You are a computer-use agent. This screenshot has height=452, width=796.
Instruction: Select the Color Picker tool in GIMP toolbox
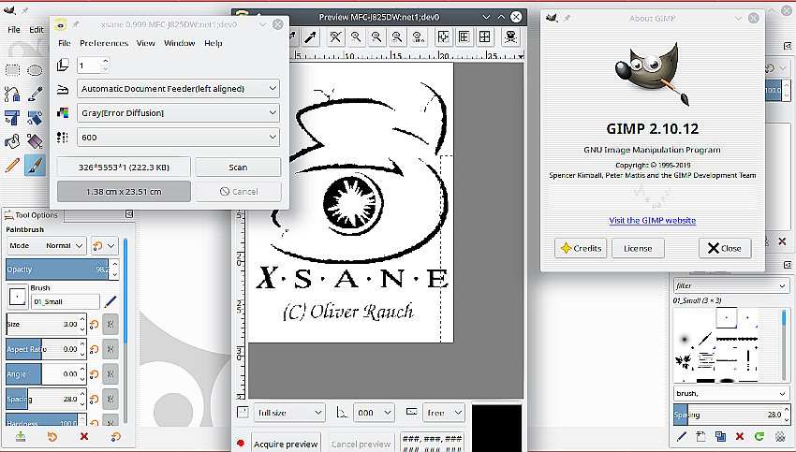click(35, 94)
